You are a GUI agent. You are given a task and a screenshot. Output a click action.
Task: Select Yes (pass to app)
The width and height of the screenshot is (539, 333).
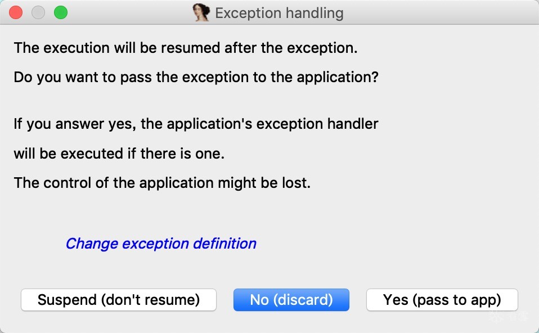442,300
